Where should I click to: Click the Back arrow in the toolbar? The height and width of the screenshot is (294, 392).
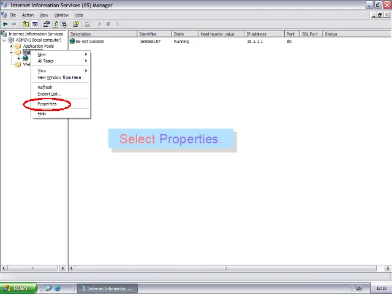pyautogui.click(x=5, y=24)
